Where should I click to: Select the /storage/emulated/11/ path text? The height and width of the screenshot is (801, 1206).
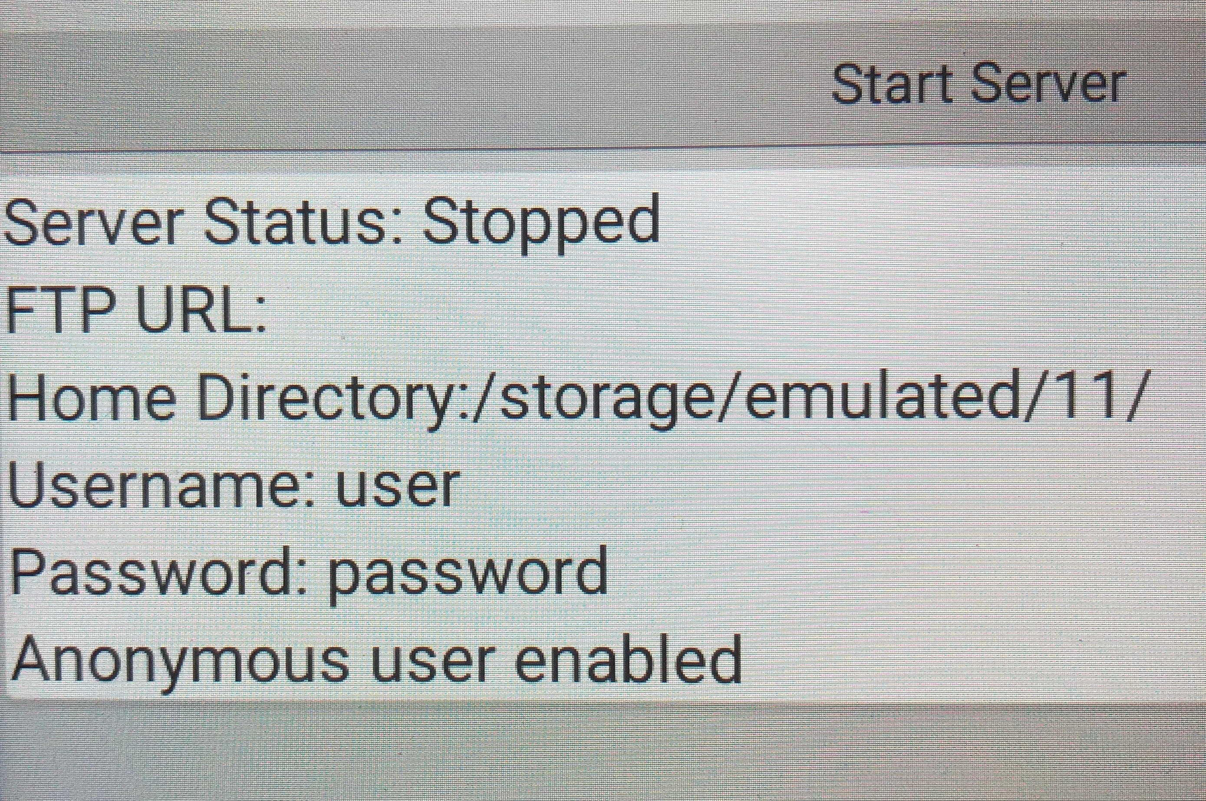[x=802, y=398]
